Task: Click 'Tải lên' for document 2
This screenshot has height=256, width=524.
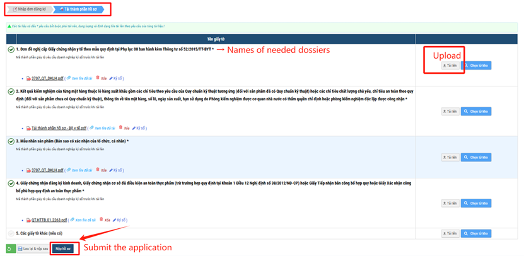Action: pyautogui.click(x=450, y=111)
